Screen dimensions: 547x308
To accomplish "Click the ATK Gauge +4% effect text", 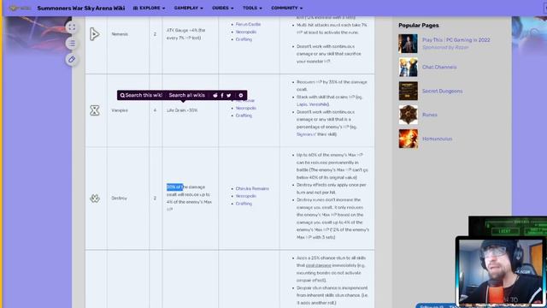I will [x=186, y=34].
